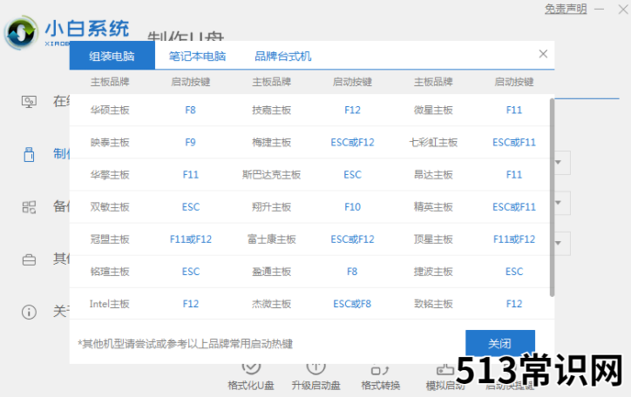
Task: Select the online reinstall monitor icon in sidebar
Action: (29, 102)
